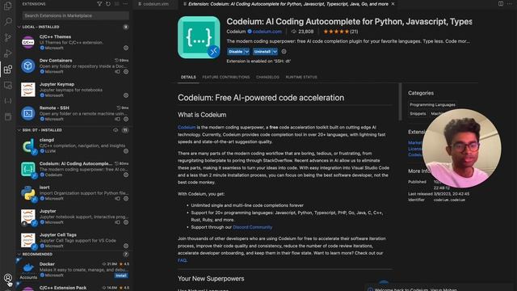Click the Snippets category tag

tap(418, 113)
